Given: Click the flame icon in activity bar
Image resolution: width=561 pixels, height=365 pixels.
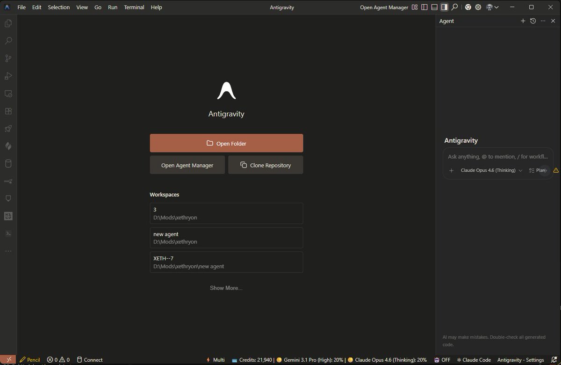Looking at the screenshot, I should pyautogui.click(x=8, y=146).
